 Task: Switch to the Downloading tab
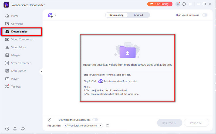point(116,15)
